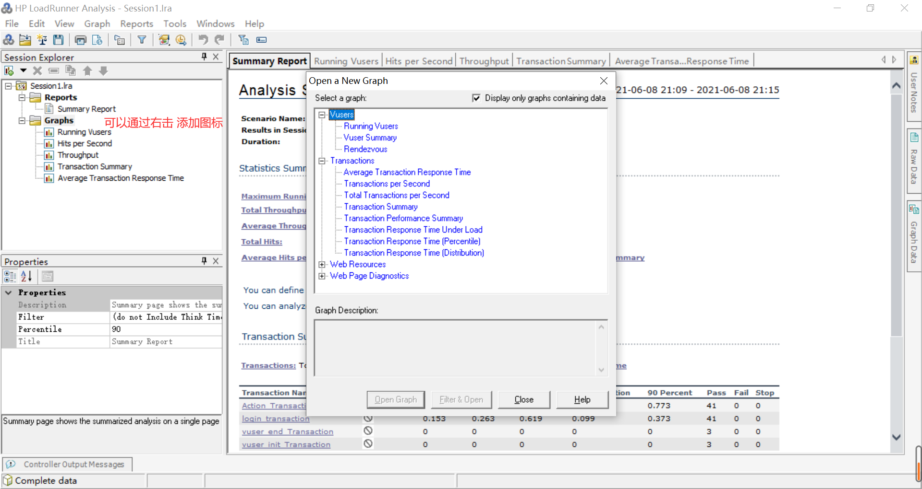
Task: Switch to the Transaction Summary tab
Action: (x=561, y=61)
